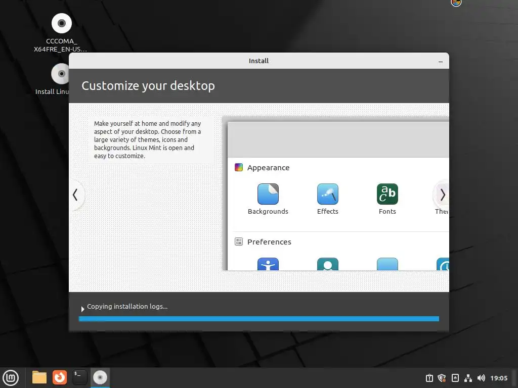The height and width of the screenshot is (388, 518).
Task: Click the Fonts label text
Action: 387,212
